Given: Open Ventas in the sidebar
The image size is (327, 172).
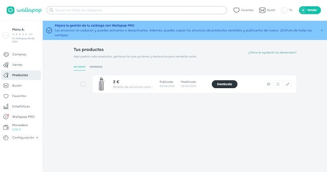Looking at the screenshot, I should click(17, 65).
